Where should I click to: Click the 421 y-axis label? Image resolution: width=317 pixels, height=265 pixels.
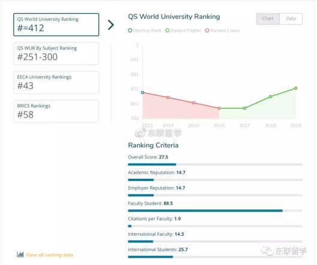(134, 89)
